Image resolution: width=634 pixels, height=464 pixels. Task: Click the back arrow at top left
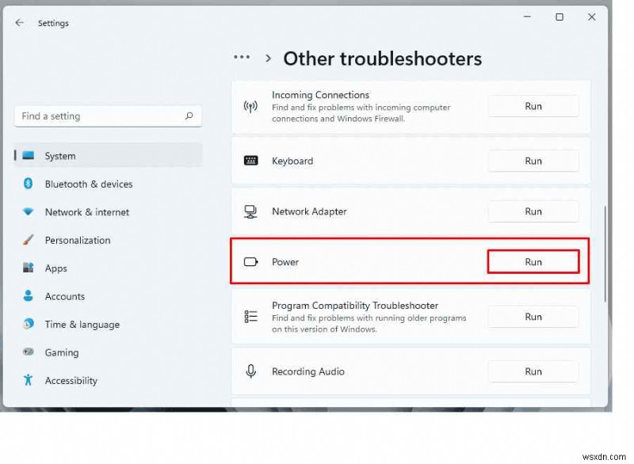[x=19, y=23]
